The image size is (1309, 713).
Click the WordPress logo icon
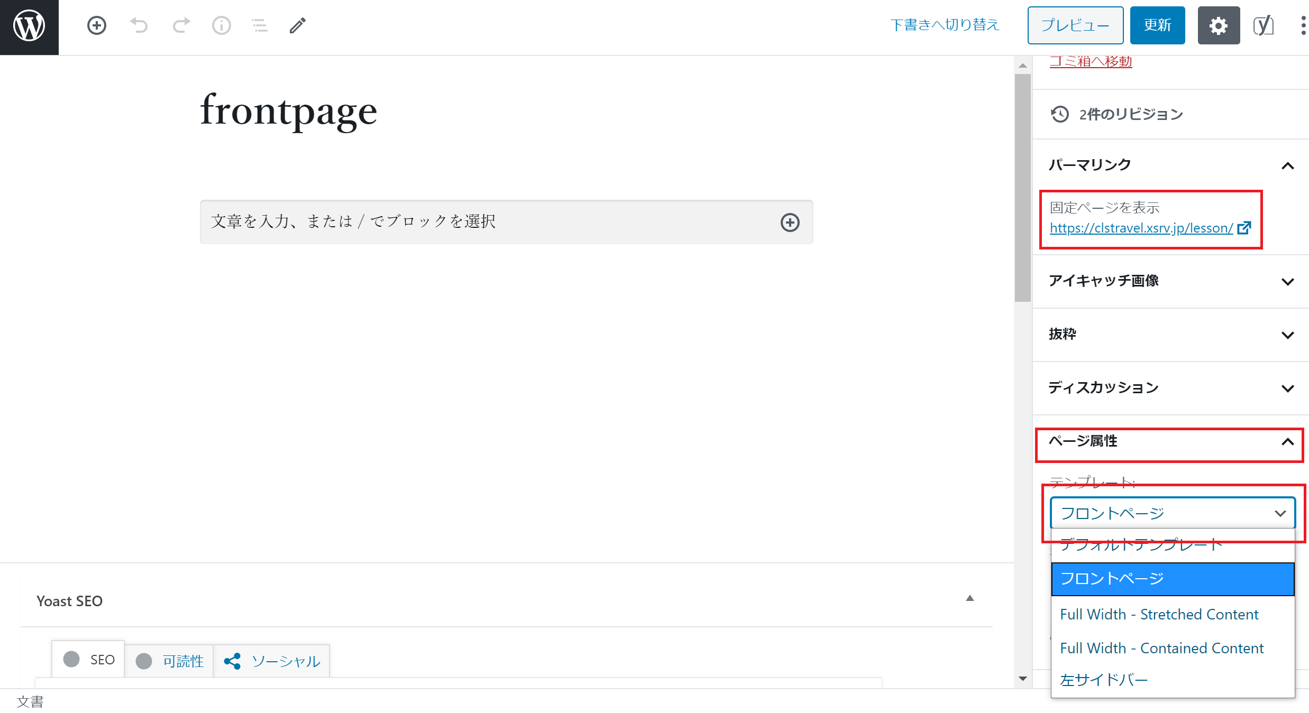coord(29,26)
